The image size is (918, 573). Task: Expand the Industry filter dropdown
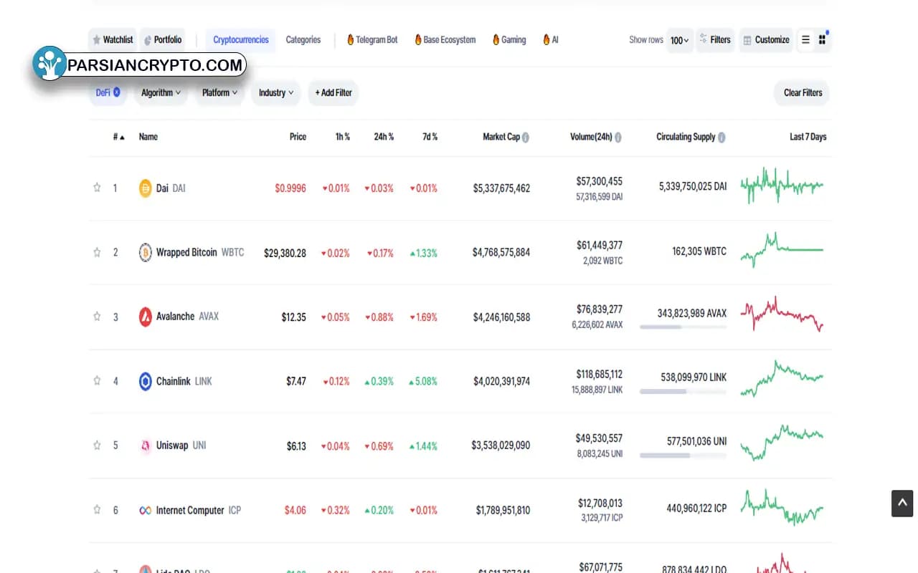click(276, 92)
